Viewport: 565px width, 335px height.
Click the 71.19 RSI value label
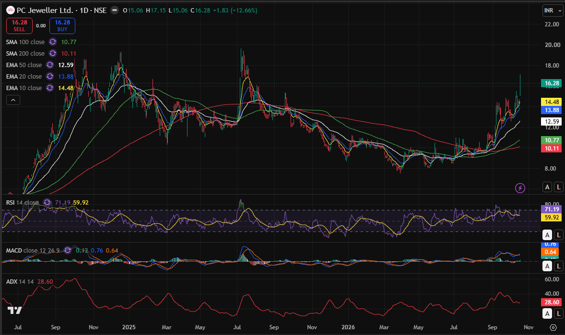(x=552, y=209)
